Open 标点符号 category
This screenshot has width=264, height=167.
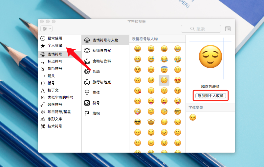[60, 61]
